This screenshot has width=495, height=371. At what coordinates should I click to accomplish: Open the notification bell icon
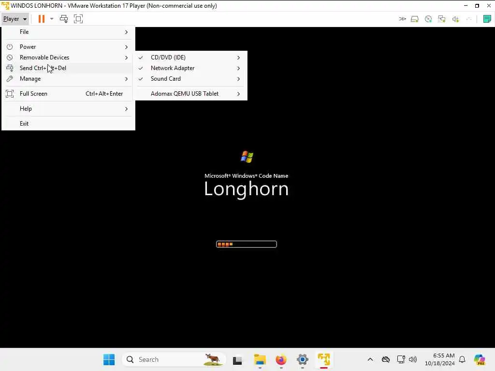pyautogui.click(x=462, y=359)
